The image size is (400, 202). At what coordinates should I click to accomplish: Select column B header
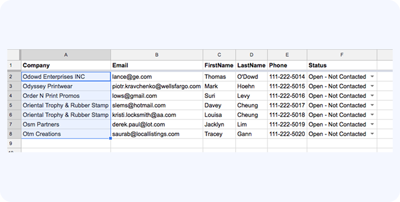point(157,55)
